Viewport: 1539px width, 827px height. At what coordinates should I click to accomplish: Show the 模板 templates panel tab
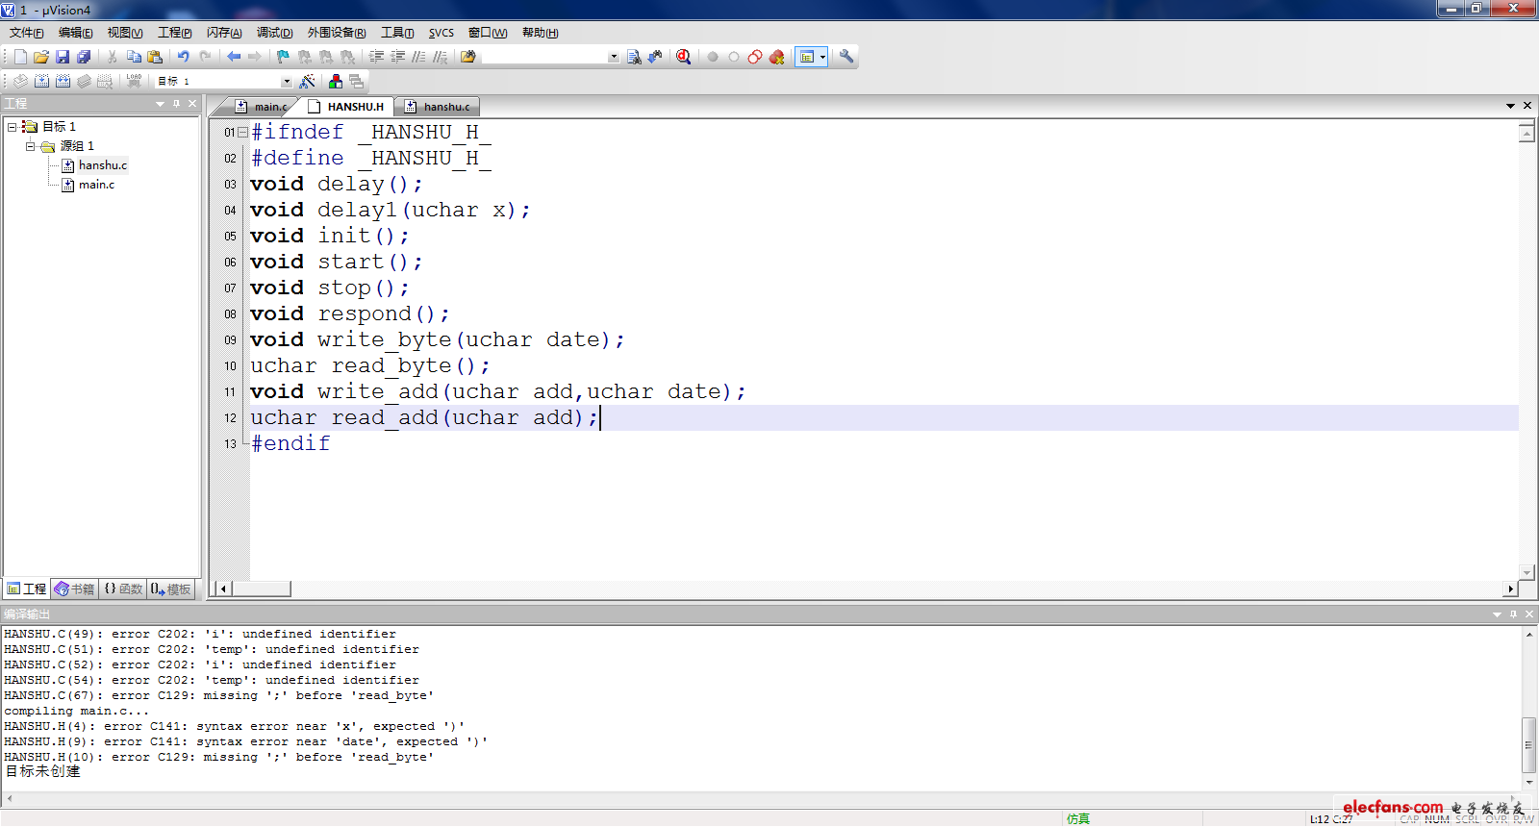tap(171, 589)
